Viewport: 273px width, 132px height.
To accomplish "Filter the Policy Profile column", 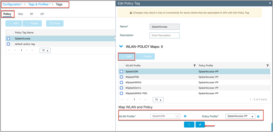I will [268, 66].
